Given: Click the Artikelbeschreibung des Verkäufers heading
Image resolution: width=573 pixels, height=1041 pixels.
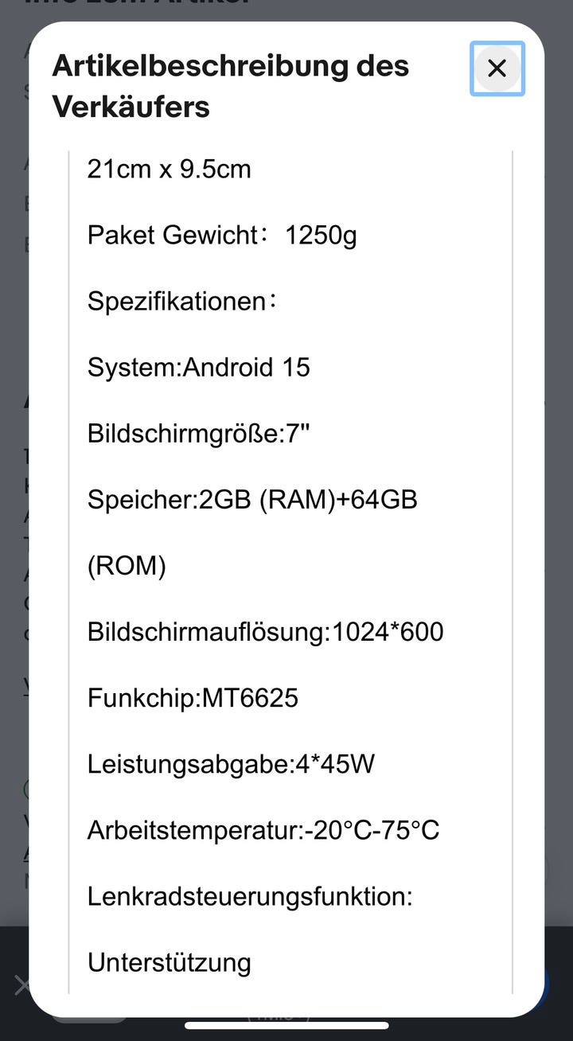Looking at the screenshot, I should 231,86.
